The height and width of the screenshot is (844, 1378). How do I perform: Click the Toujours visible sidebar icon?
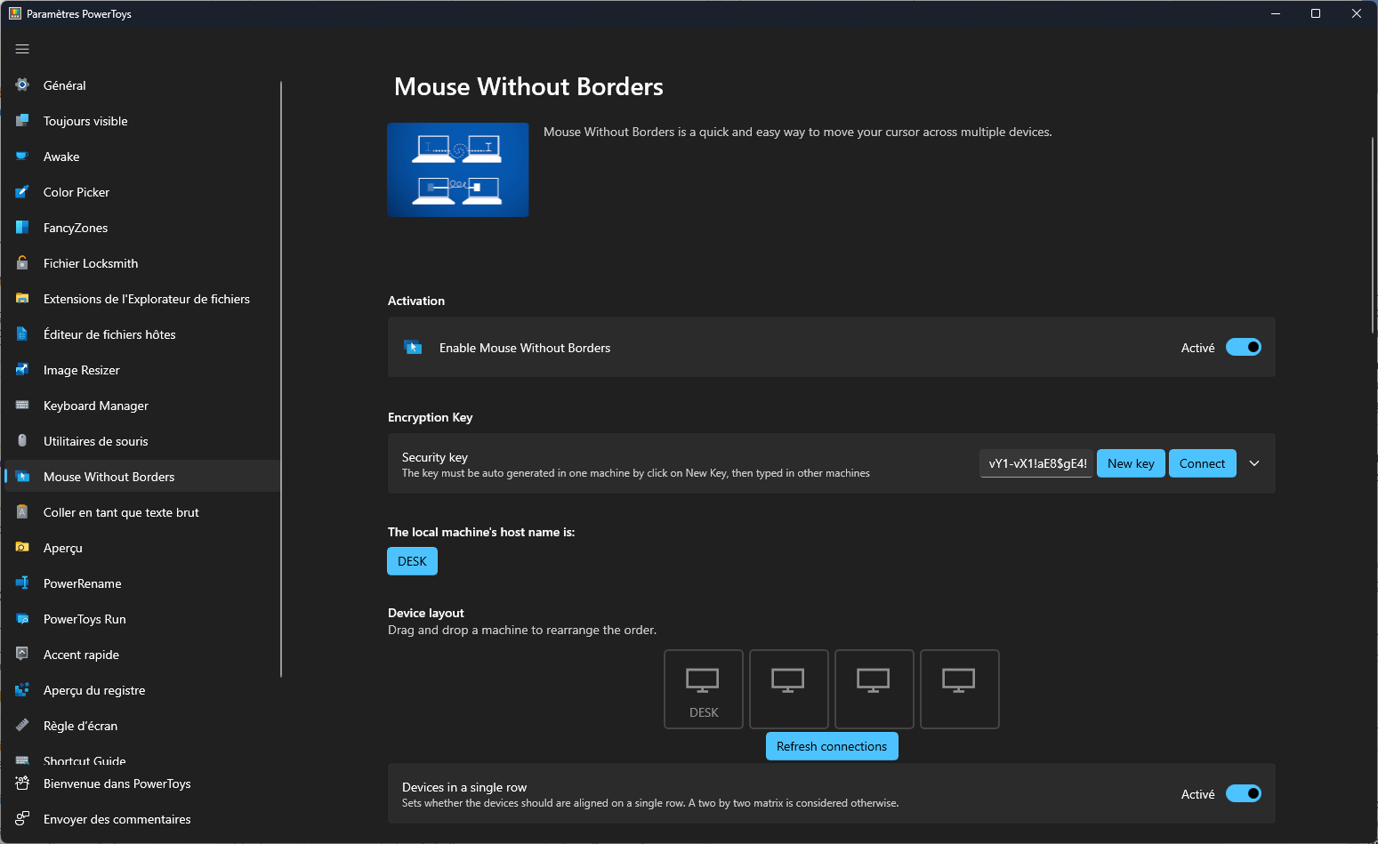pos(22,120)
